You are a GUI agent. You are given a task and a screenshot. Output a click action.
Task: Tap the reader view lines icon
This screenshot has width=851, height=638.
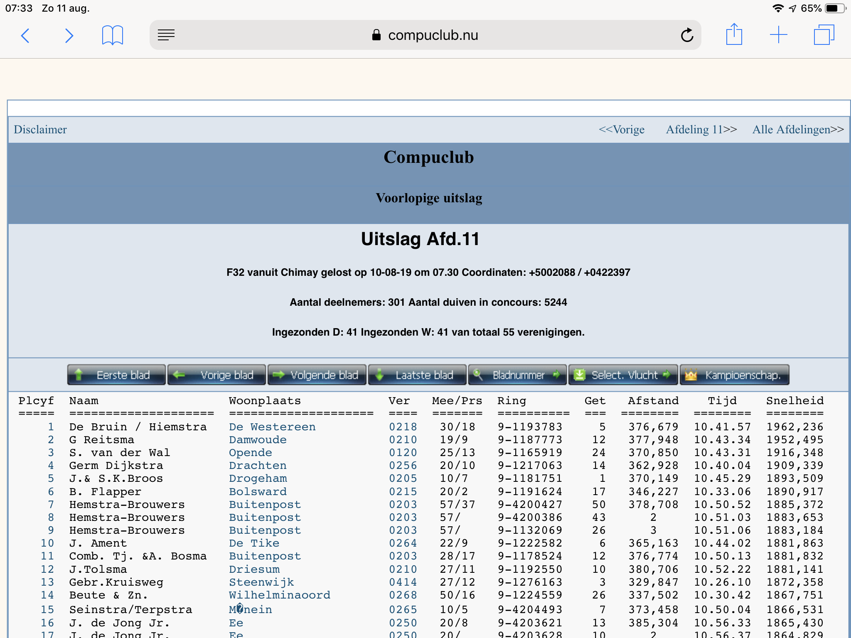[x=166, y=35]
